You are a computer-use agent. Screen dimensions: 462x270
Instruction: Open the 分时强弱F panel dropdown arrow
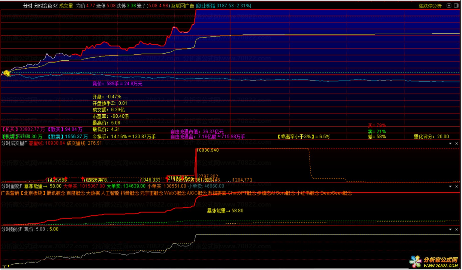[450, 229]
